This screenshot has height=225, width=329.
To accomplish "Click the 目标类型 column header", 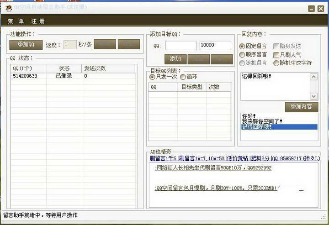I will click(192, 87).
